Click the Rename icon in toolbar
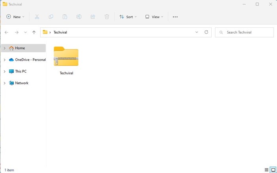277x173 pixels. [79, 17]
